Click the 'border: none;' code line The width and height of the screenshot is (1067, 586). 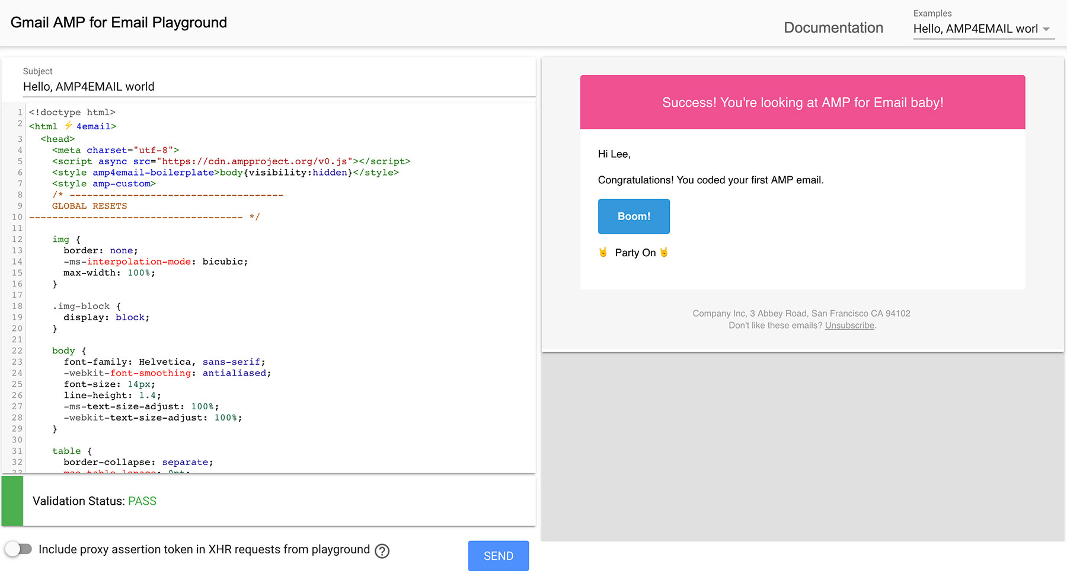click(x=101, y=250)
